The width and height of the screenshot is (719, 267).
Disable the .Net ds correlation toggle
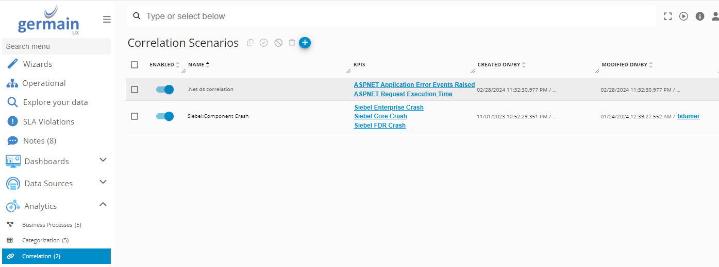(x=165, y=90)
